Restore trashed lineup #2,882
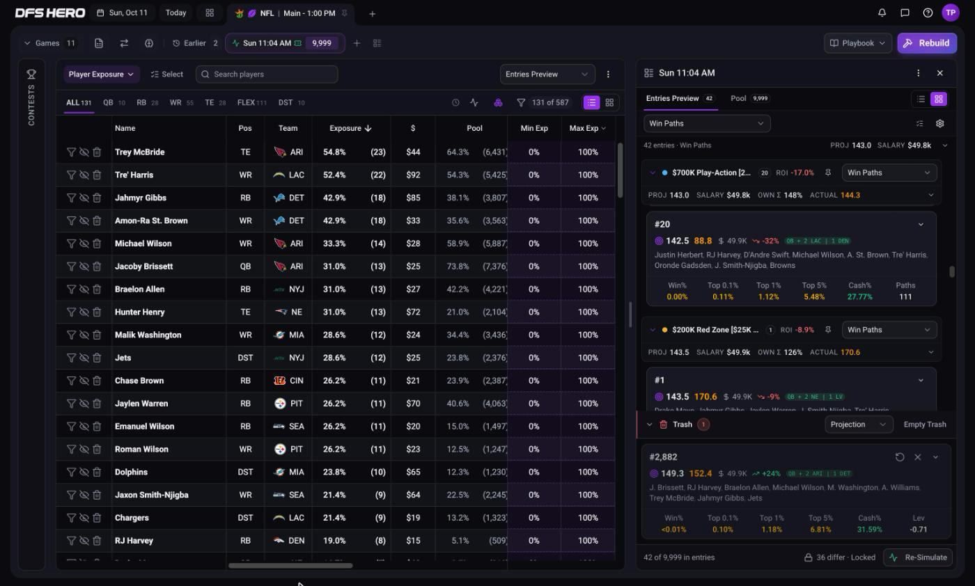This screenshot has width=975, height=586. tap(900, 457)
